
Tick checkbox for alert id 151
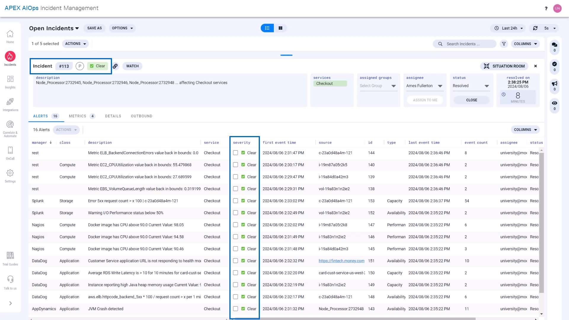(x=235, y=261)
